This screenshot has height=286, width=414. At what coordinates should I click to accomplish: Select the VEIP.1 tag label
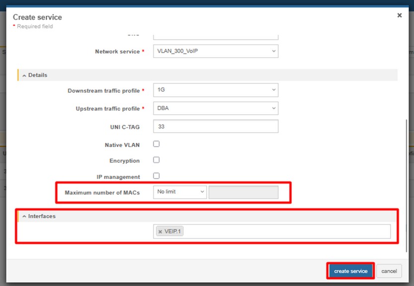(x=173, y=231)
